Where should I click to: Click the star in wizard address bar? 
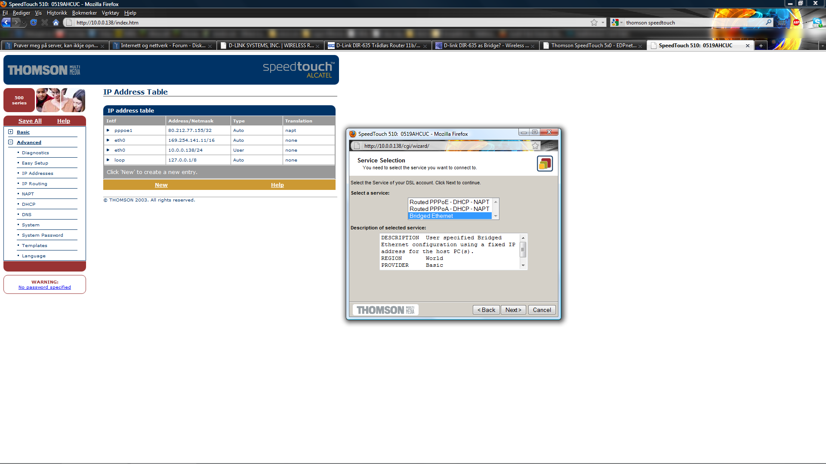[x=535, y=146]
